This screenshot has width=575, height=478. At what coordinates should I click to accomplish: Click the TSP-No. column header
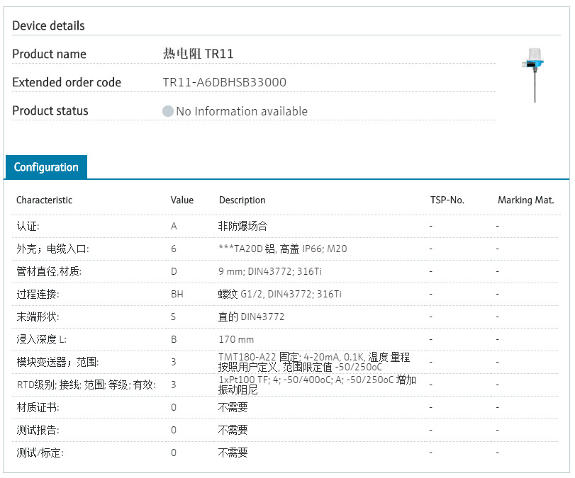pyautogui.click(x=447, y=200)
